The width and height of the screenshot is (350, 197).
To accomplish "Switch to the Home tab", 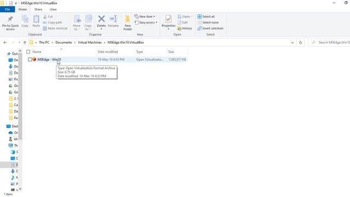I will [22, 9].
